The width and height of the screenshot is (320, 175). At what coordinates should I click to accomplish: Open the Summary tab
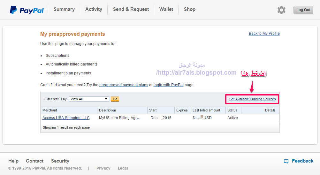64,9
